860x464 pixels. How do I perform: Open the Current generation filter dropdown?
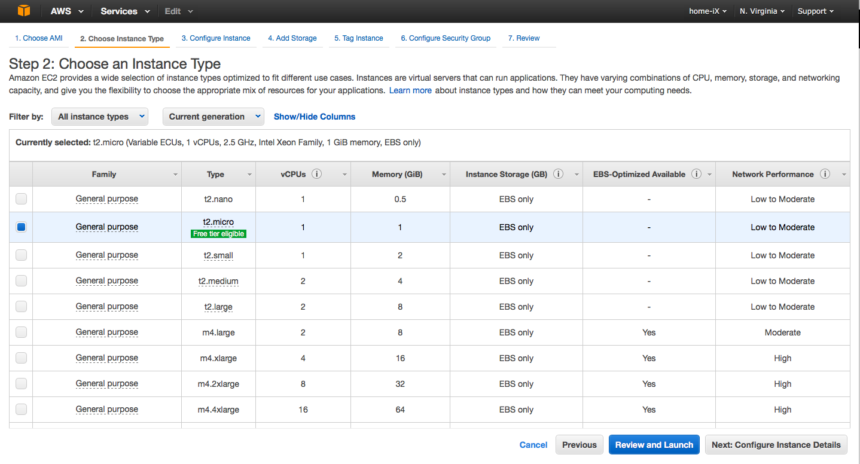pos(213,117)
